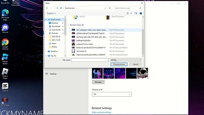Launch the Roblox Player desktop shortcut
The width and height of the screenshot is (204, 115).
tap(5, 73)
